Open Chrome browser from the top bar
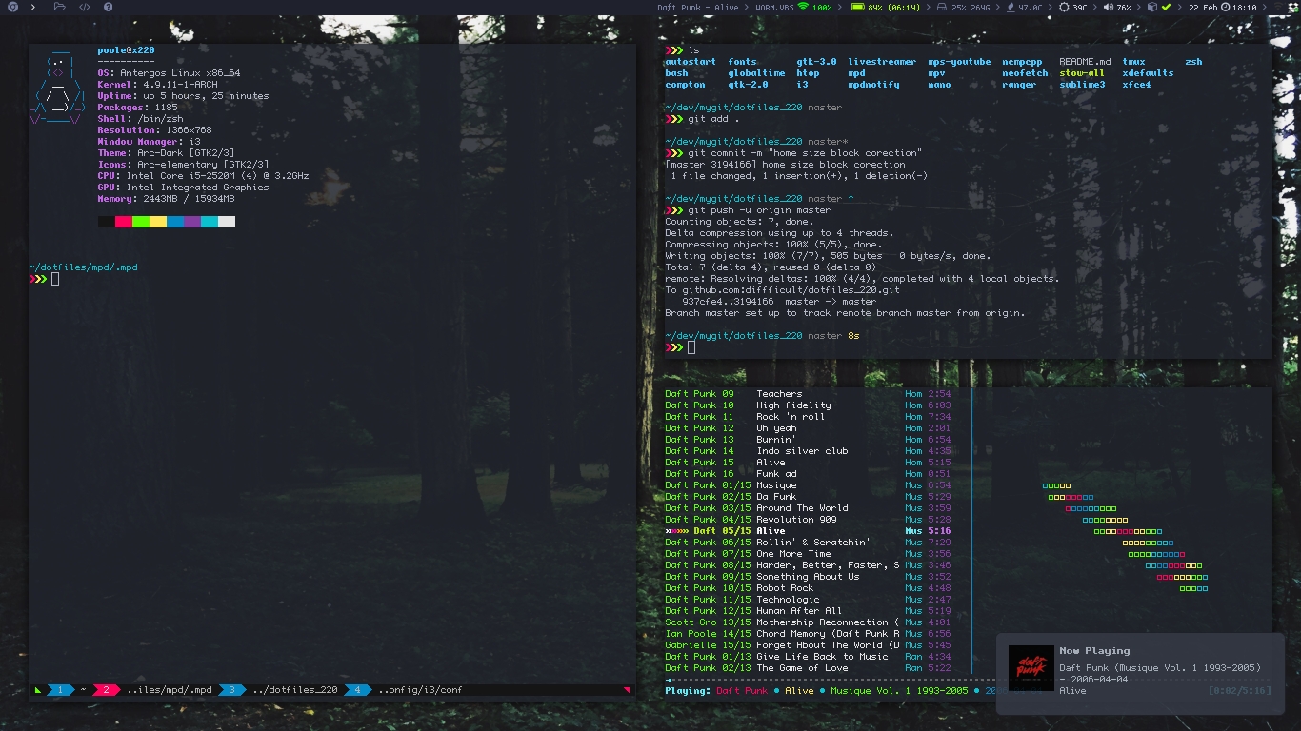This screenshot has width=1301, height=731. 12,7
